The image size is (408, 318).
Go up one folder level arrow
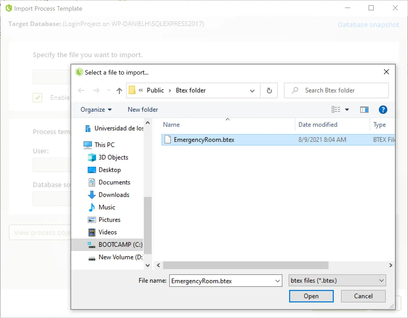[119, 91]
